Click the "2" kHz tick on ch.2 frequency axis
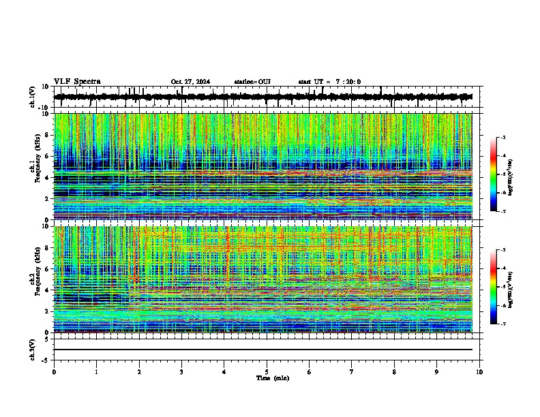This screenshot has width=540, height=417. click(48, 311)
